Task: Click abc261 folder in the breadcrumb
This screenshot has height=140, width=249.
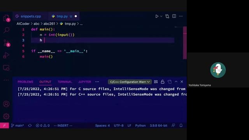Action: pos(49,24)
